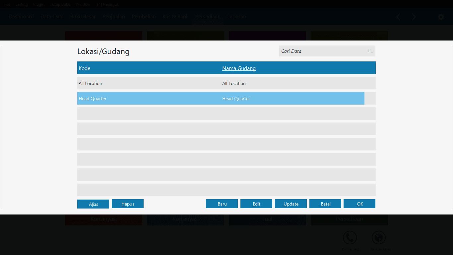Open the Remote Akses globe icon
The height and width of the screenshot is (255, 453).
[x=378, y=238]
